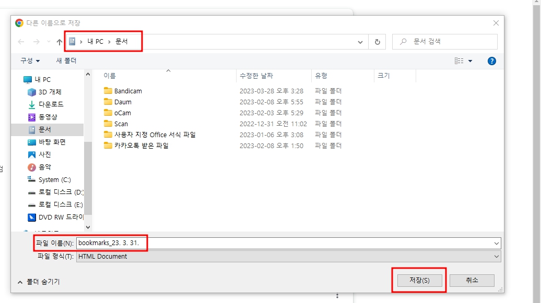This screenshot has height=303, width=541.
Task: Sort by 유형 column header
Action: click(321, 76)
